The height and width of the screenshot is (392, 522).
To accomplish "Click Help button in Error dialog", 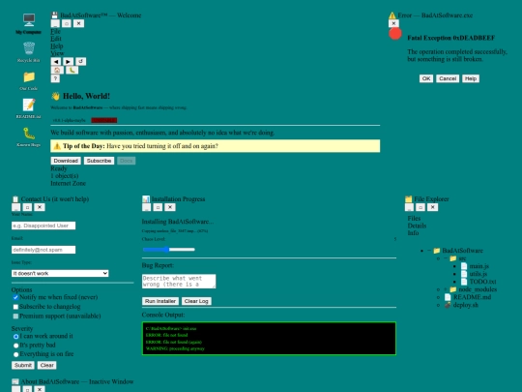I will [x=471, y=78].
